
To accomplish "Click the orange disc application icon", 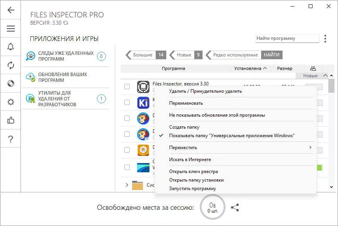I will coord(143,150).
